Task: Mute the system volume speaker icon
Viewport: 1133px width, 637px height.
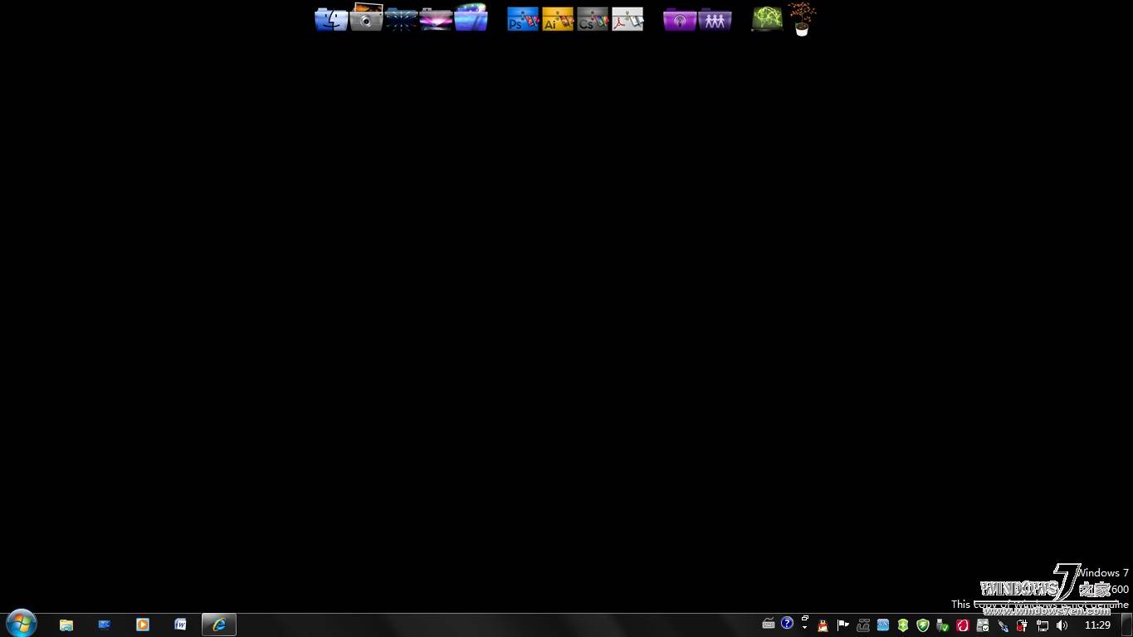Action: pyautogui.click(x=1062, y=625)
